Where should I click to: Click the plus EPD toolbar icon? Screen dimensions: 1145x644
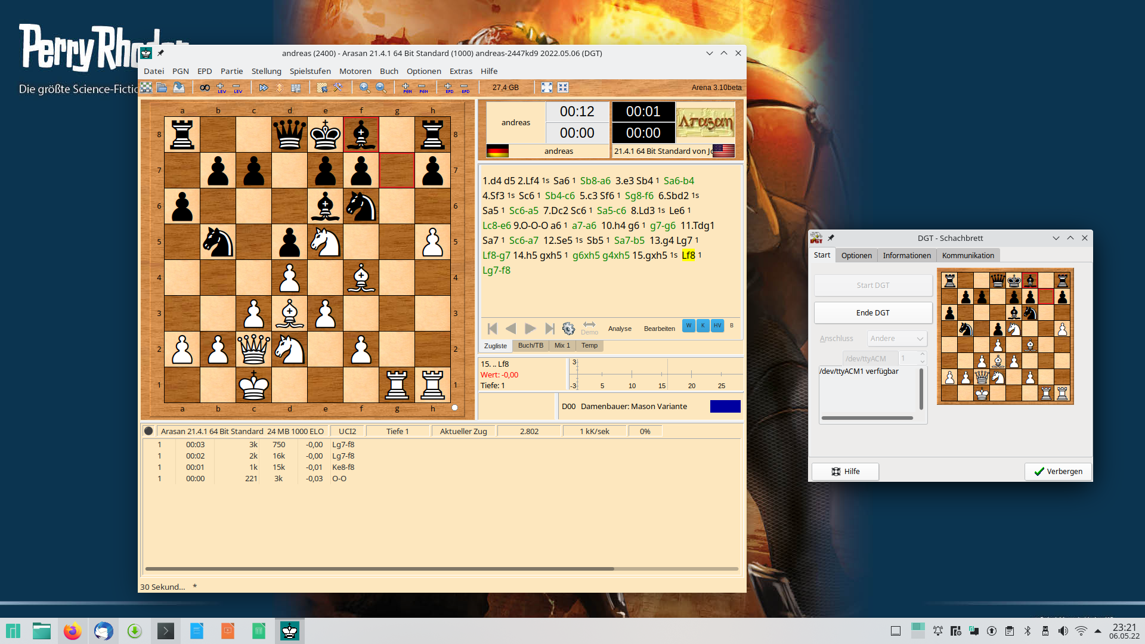449,88
